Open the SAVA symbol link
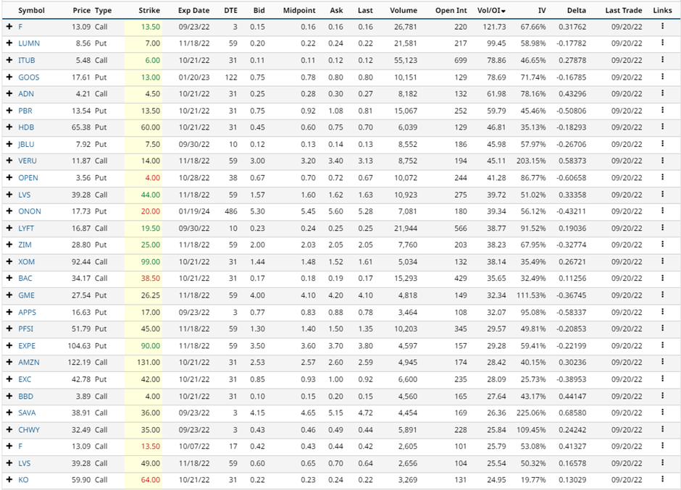This screenshot has width=681, height=490. click(x=27, y=413)
